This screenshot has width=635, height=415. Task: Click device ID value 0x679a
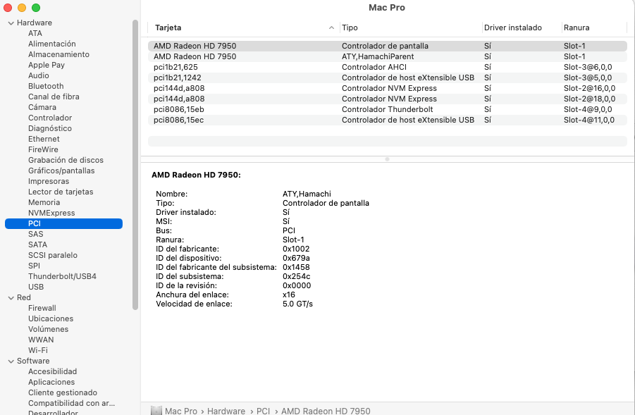pos(296,258)
